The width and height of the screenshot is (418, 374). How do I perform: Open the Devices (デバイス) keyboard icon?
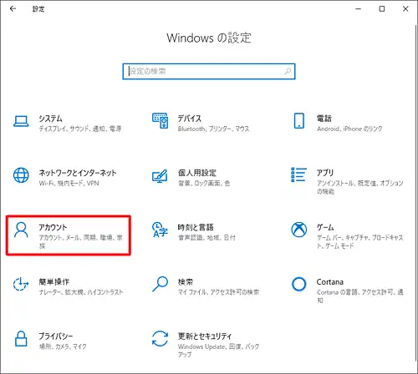coord(161,120)
